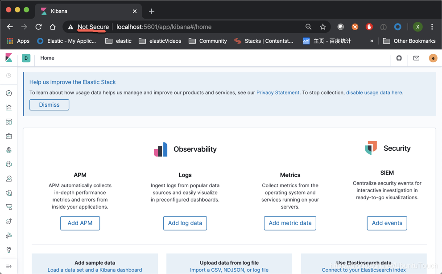The height and width of the screenshot is (274, 442).
Task: Click the Add metric data button
Action: click(x=290, y=223)
